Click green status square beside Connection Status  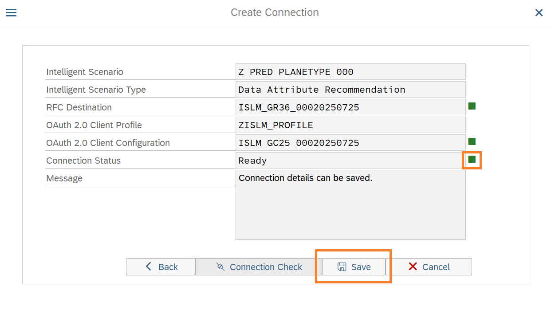click(x=472, y=159)
